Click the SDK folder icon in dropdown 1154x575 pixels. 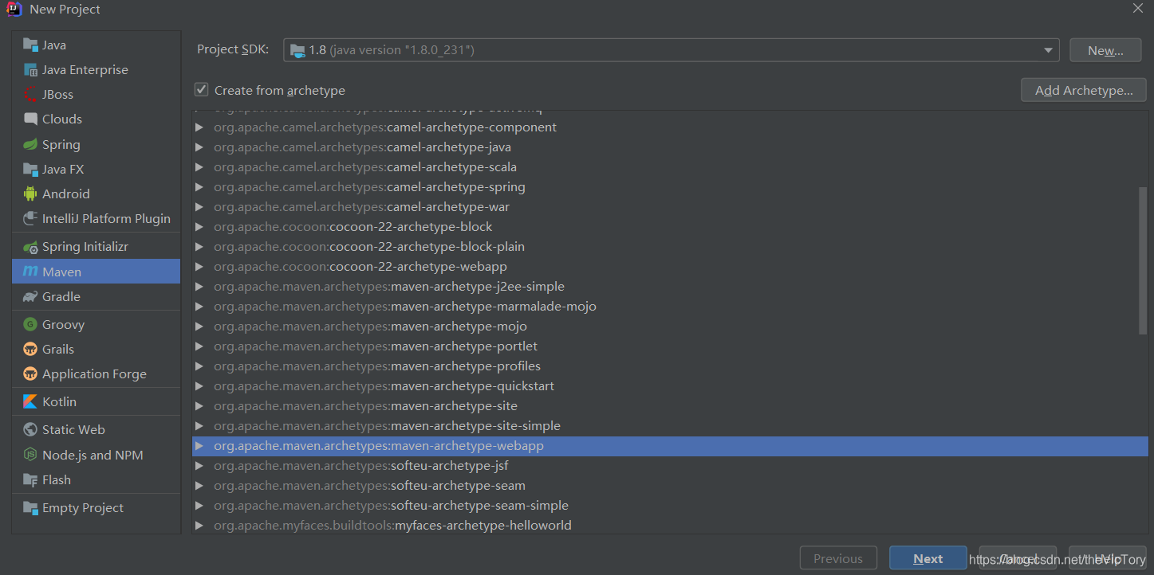(297, 50)
